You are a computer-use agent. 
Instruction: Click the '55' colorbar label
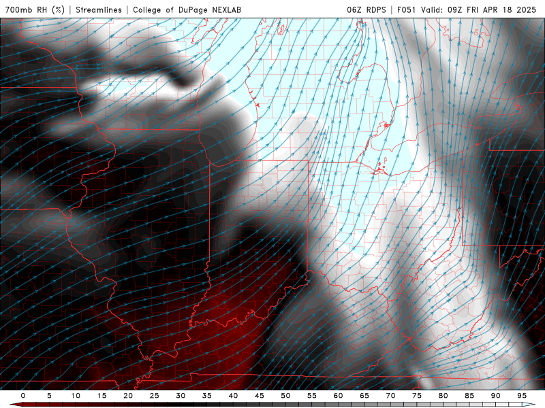pos(312,396)
